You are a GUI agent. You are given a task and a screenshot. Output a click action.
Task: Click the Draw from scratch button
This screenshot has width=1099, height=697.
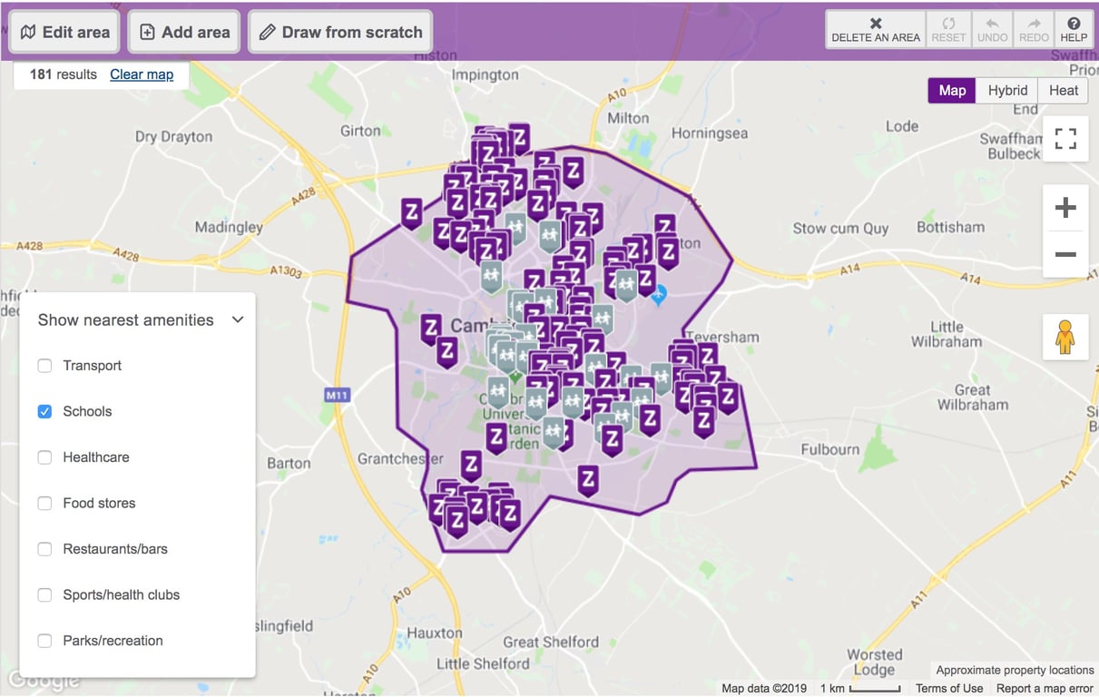[x=340, y=32]
